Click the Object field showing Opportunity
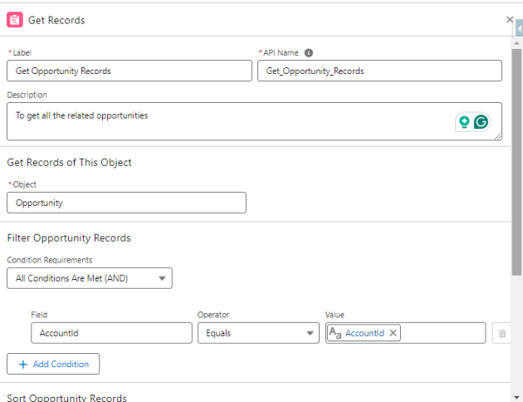 coord(126,202)
